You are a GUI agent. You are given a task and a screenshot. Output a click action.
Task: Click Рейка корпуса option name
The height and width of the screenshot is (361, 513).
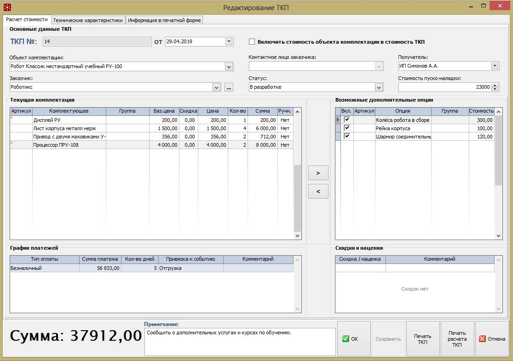(x=393, y=128)
